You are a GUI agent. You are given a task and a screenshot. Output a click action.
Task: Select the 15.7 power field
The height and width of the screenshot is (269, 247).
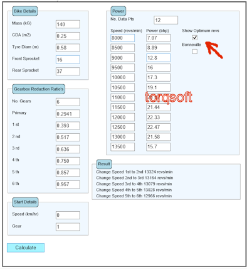coord(158,147)
